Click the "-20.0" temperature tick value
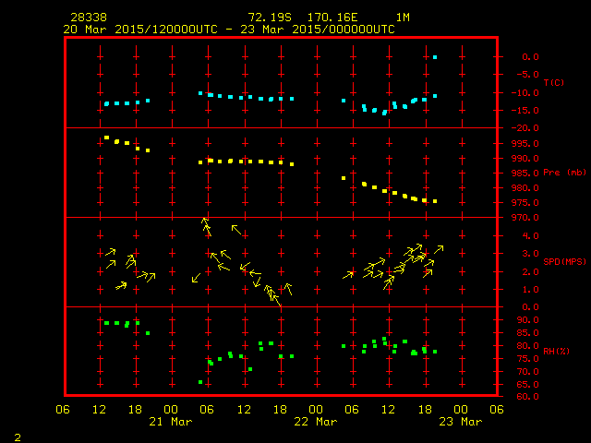This screenshot has width=591, height=443. 525,128
